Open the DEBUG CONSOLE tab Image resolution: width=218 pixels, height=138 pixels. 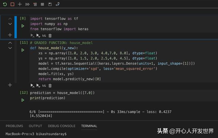pyautogui.click(x=62, y=126)
